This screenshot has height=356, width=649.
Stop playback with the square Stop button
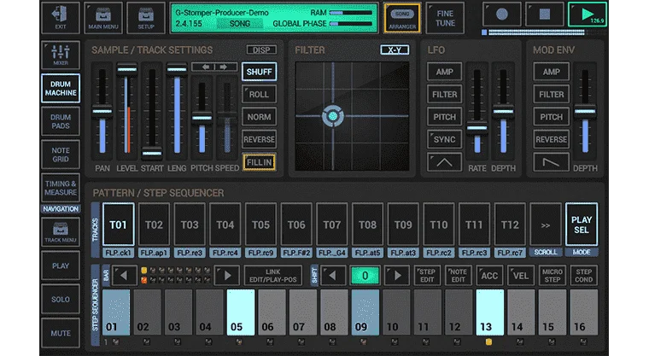[x=545, y=15]
